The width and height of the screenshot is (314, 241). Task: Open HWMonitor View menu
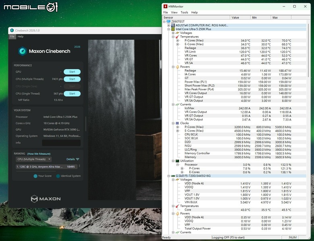tap(174, 12)
